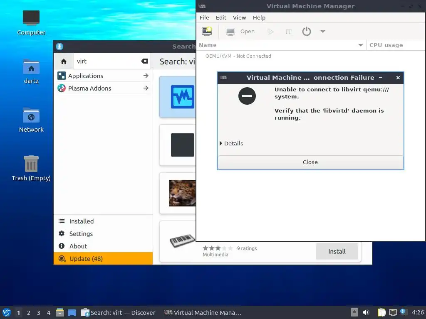Click the clipboard tray icon
This screenshot has height=319, width=426.
(x=381, y=312)
